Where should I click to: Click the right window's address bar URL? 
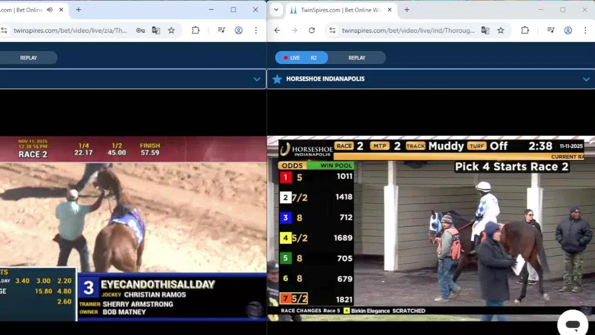[x=408, y=30]
